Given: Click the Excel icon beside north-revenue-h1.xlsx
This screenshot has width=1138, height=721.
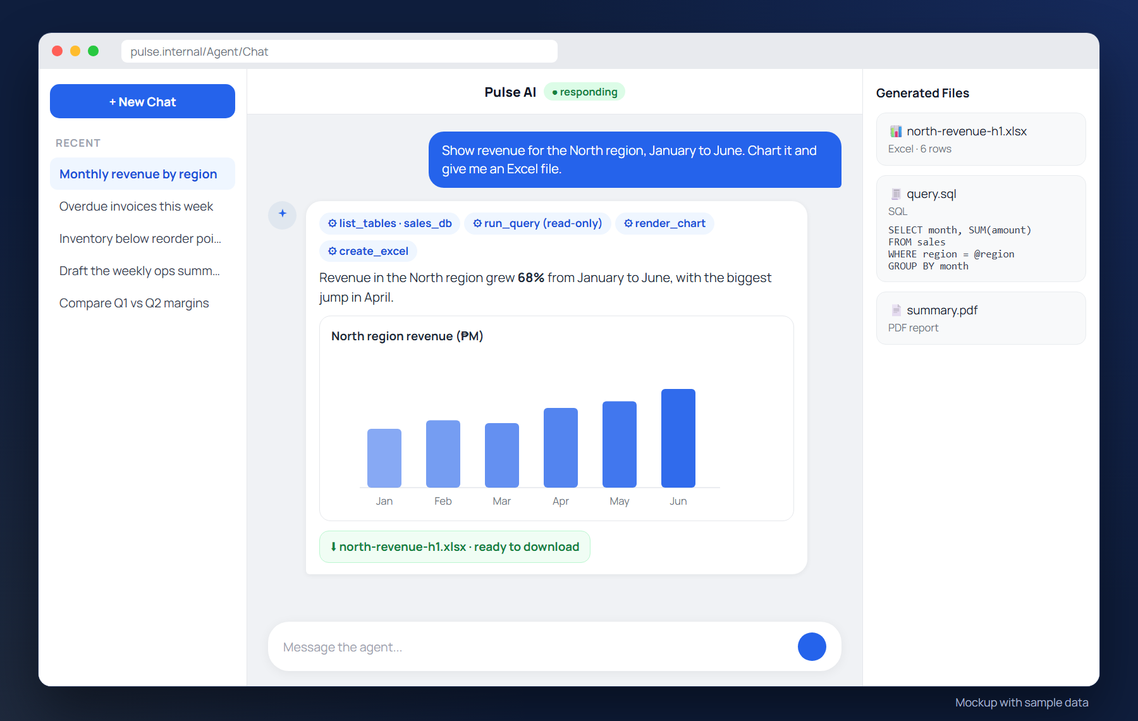Looking at the screenshot, I should tap(895, 132).
